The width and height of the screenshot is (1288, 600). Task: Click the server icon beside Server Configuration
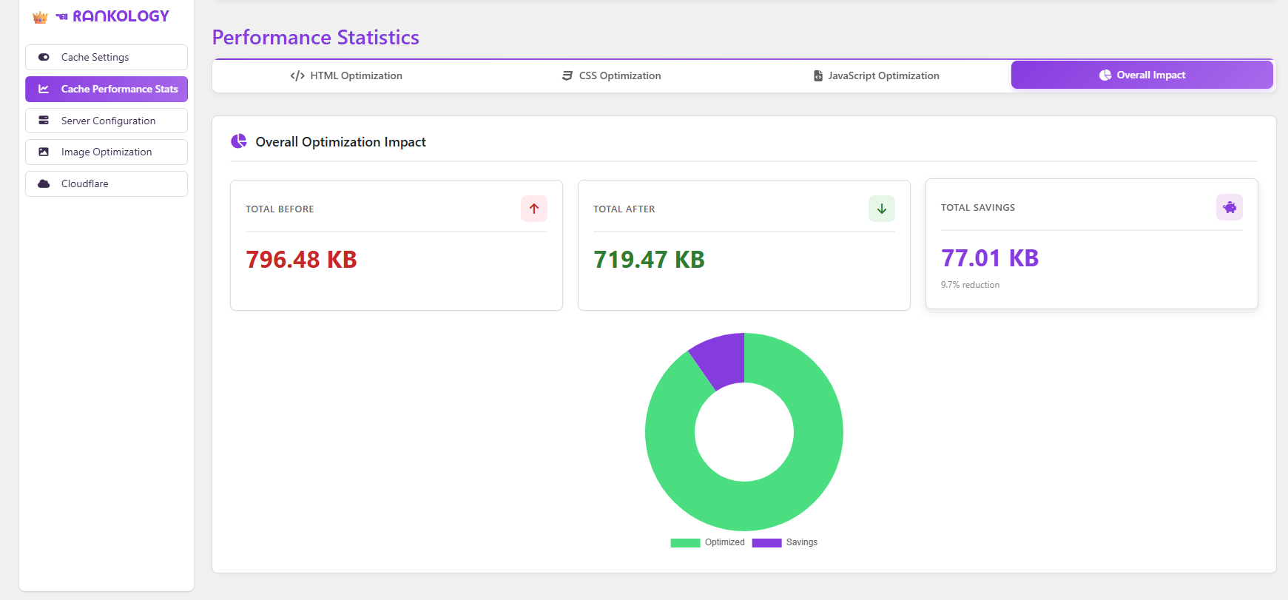(44, 121)
